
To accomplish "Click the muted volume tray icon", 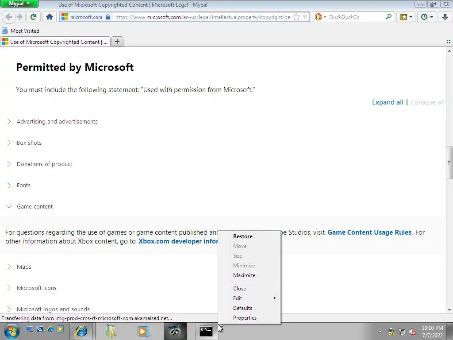I will click(x=413, y=332).
